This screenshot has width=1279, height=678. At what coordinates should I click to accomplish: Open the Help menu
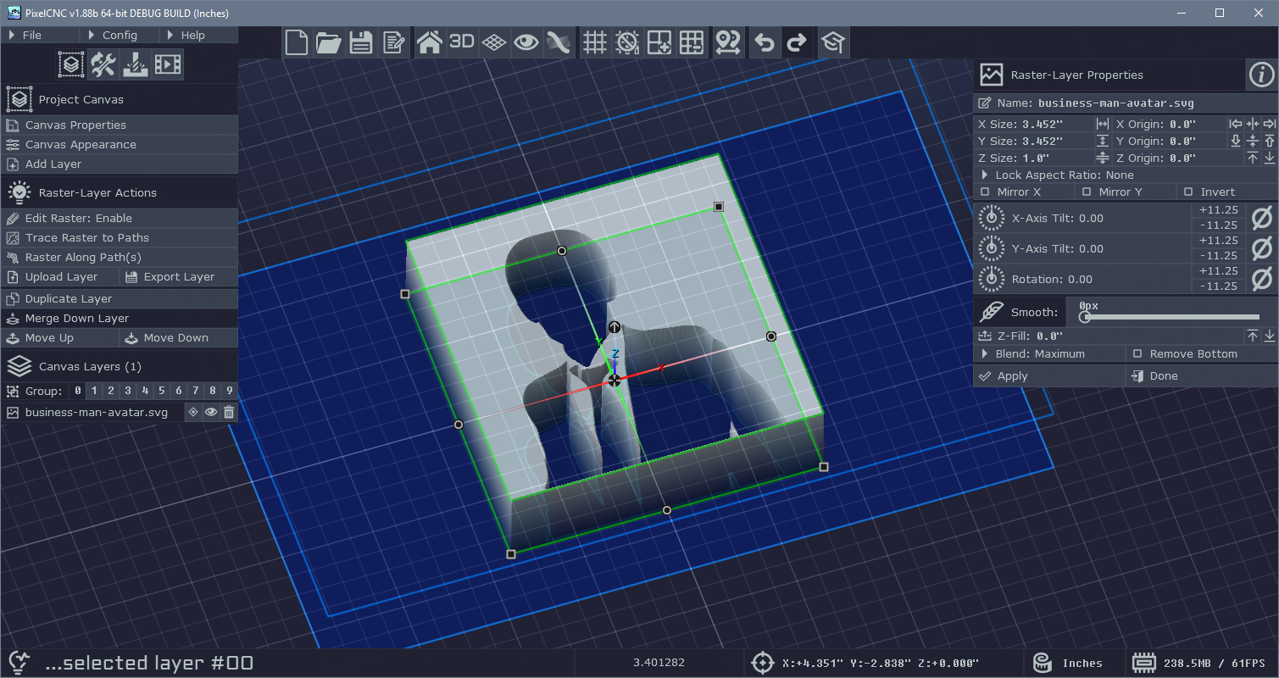coord(198,35)
